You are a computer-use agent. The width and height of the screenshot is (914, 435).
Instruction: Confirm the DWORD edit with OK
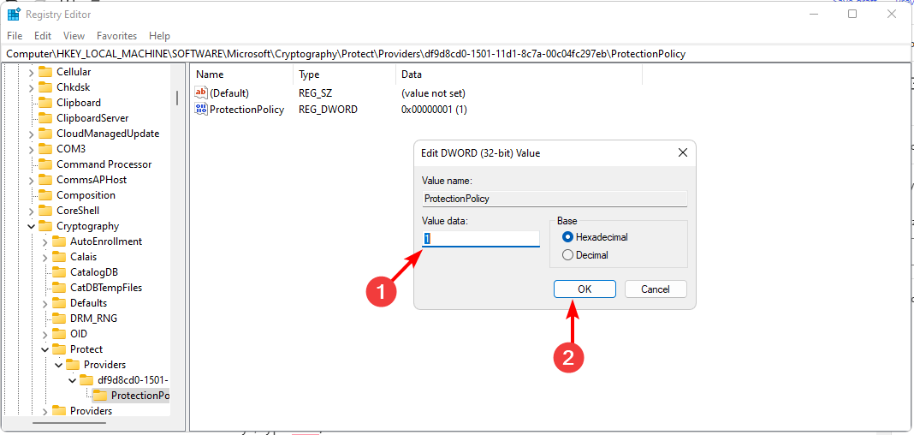coord(585,289)
